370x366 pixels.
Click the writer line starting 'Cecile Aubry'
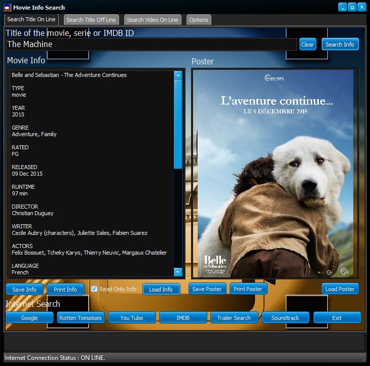79,233
